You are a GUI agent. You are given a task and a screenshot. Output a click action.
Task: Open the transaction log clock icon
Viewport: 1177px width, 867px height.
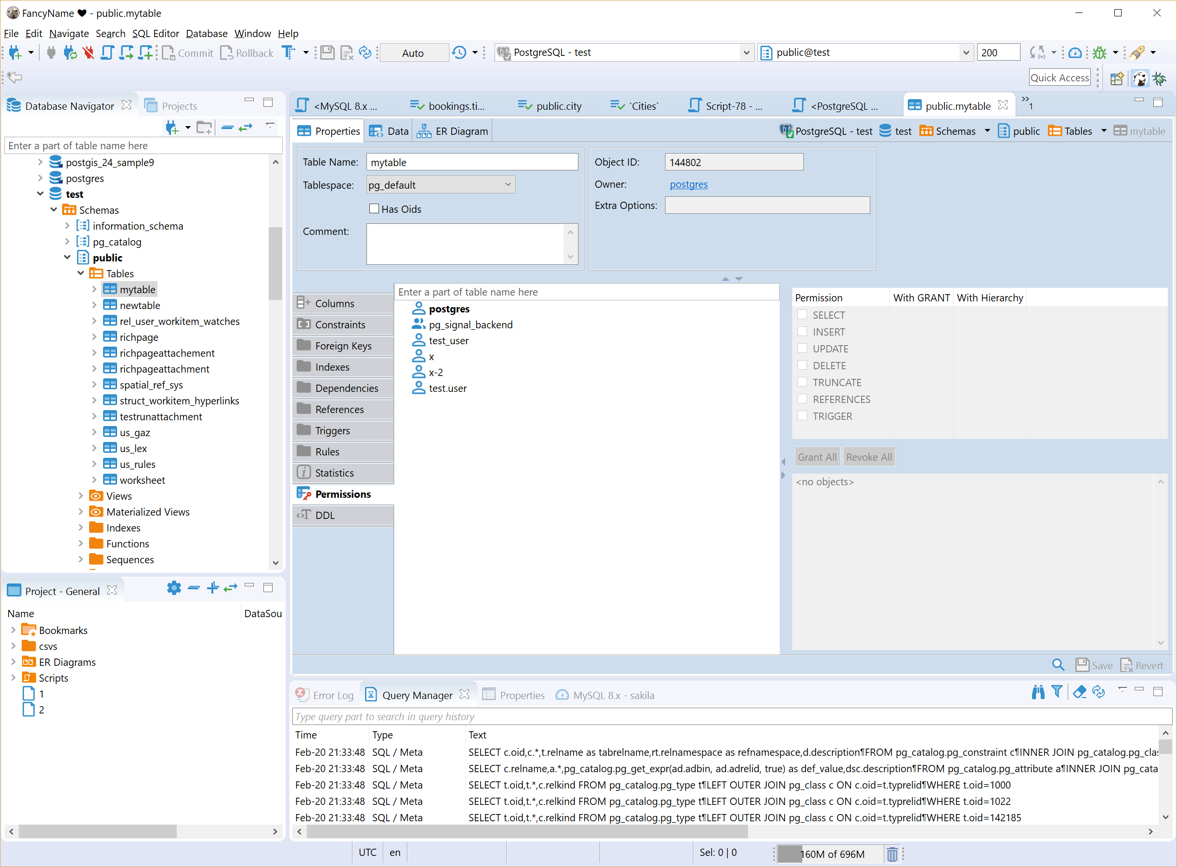[x=458, y=52]
